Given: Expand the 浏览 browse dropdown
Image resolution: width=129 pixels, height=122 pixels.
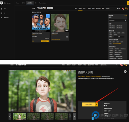Looking at the screenshot, I should pos(80,8).
